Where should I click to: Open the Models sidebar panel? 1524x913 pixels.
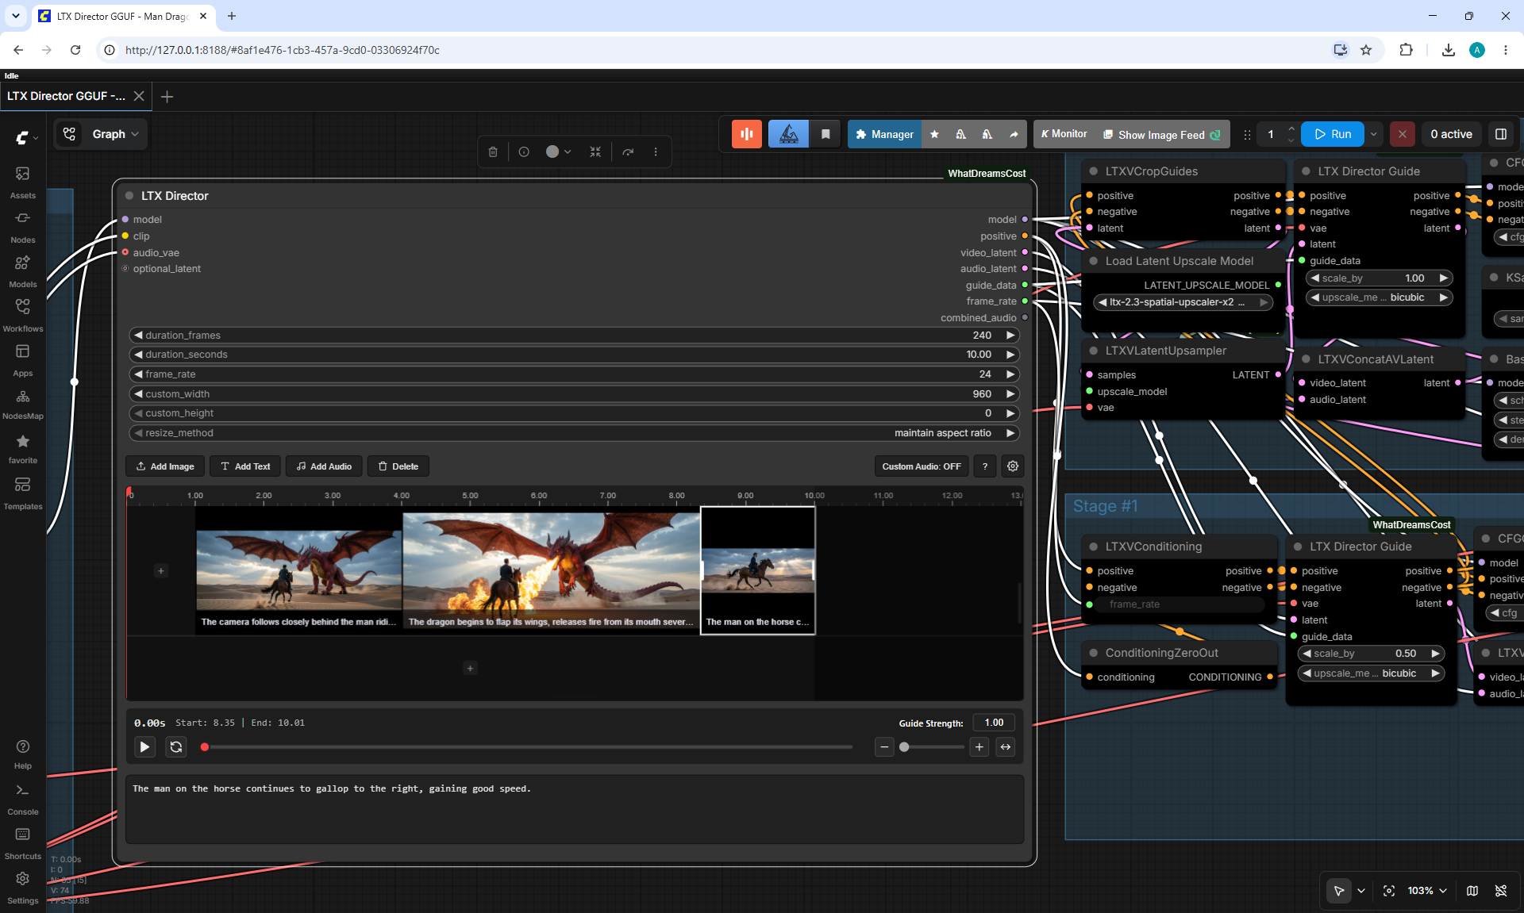[x=22, y=270]
